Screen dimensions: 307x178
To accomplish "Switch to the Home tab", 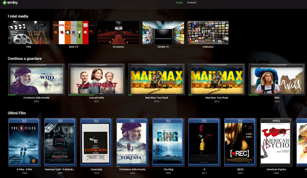I will click(x=179, y=3).
